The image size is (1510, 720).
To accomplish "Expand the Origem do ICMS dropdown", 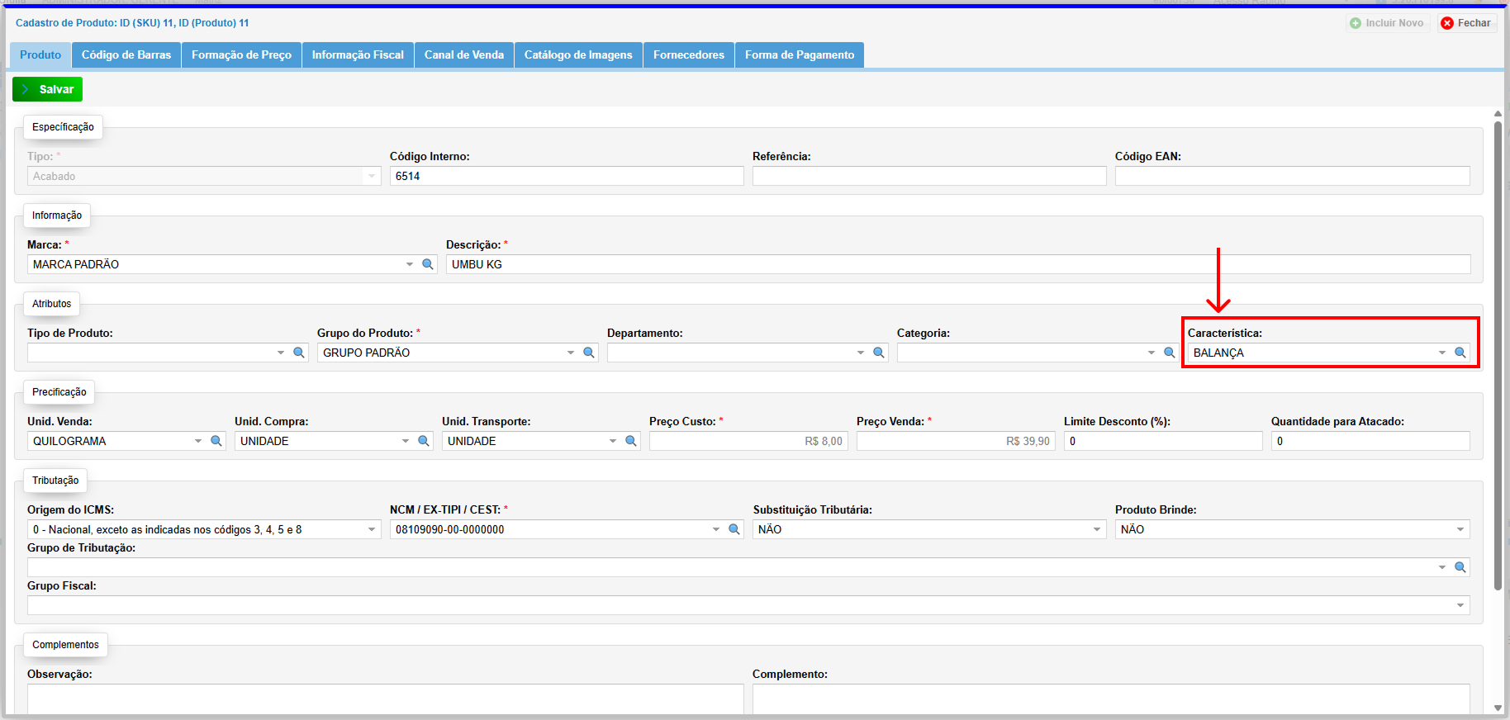I will click(x=372, y=529).
